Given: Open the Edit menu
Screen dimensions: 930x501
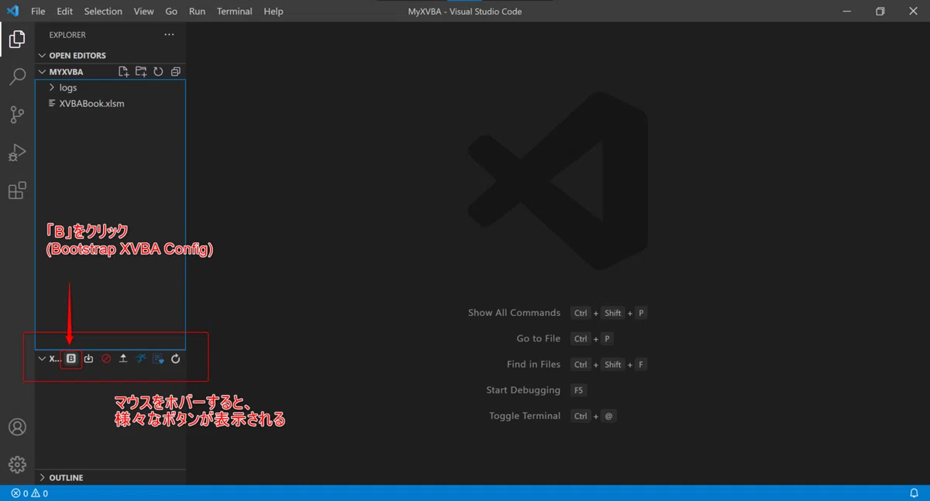Looking at the screenshot, I should coord(65,12).
